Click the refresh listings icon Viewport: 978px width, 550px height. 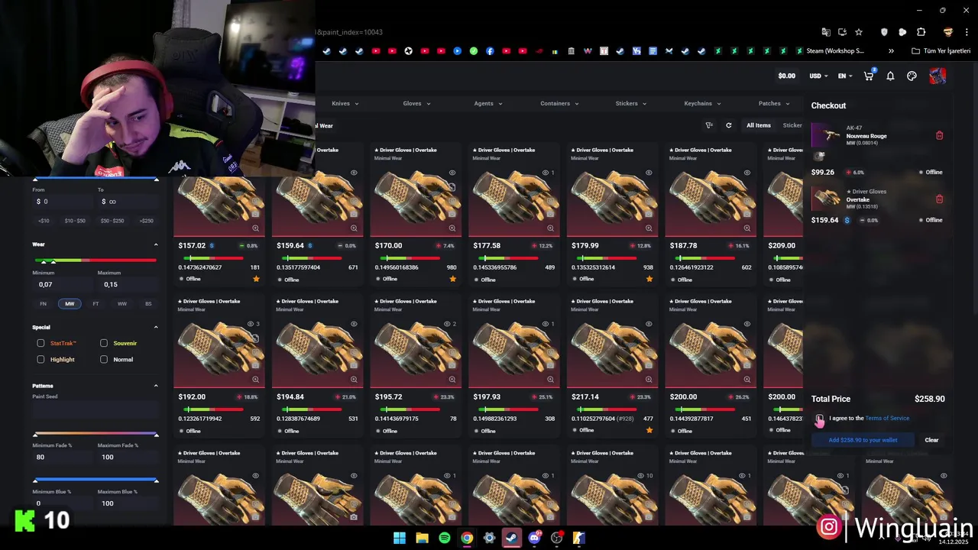pyautogui.click(x=728, y=125)
